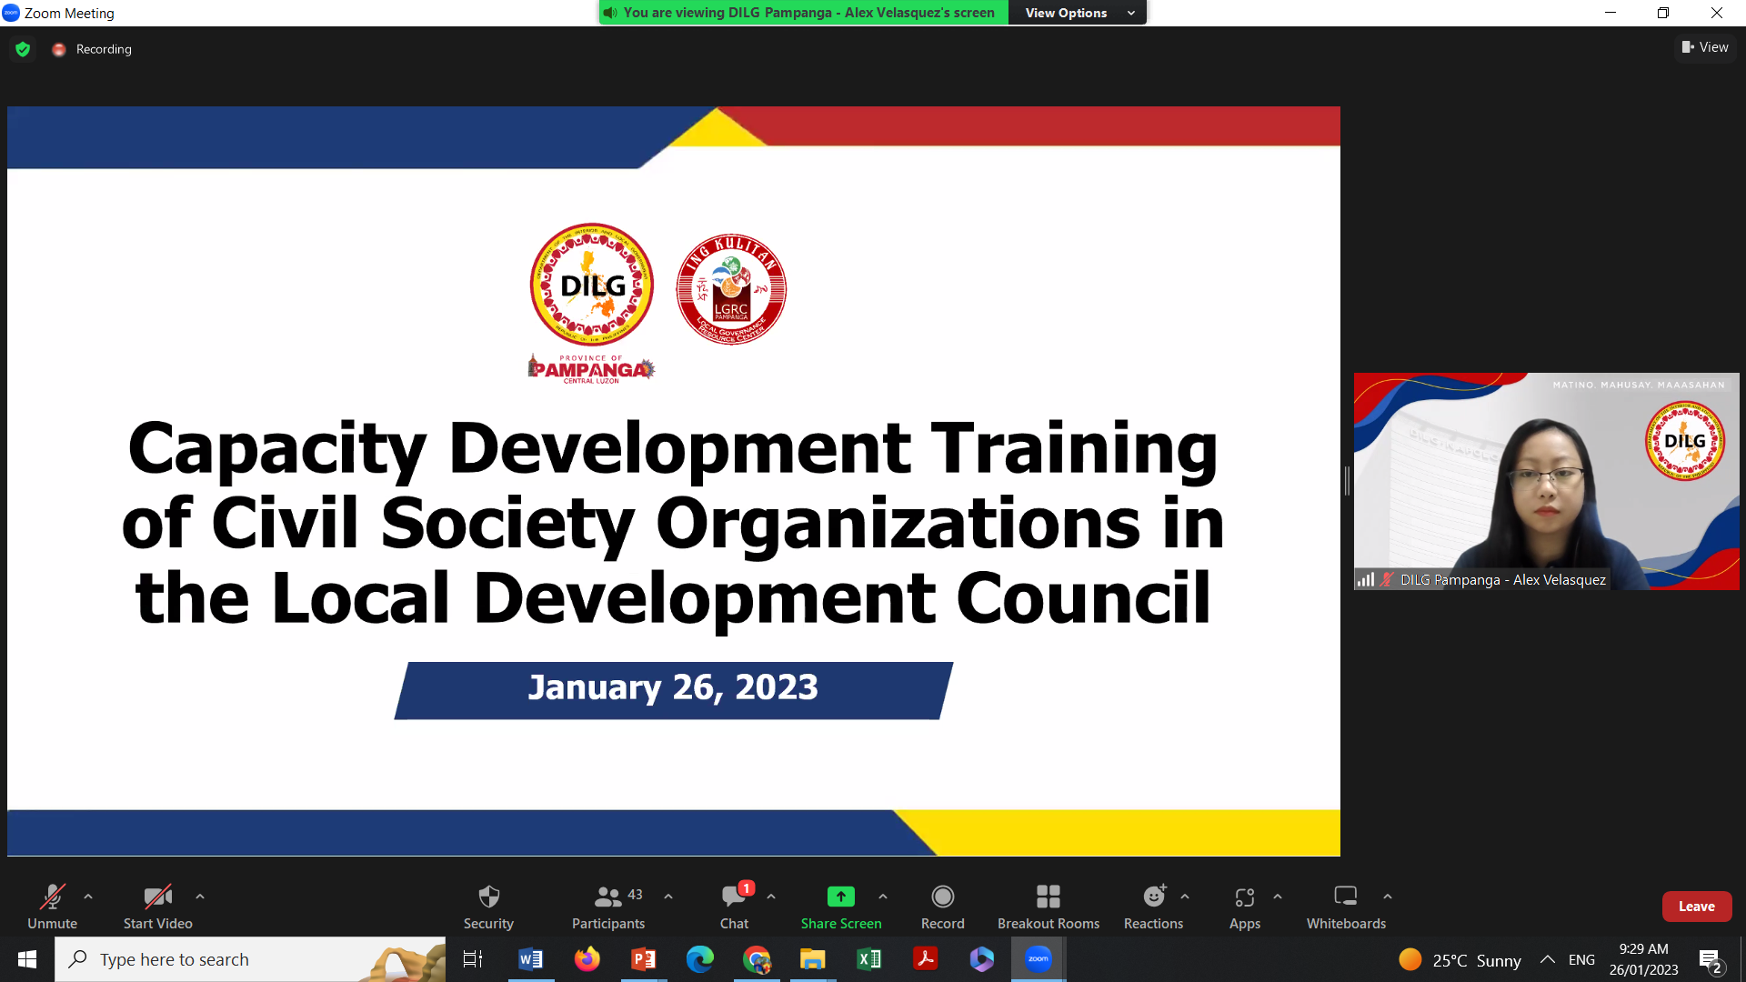
Task: Open the Reactions menu
Action: (x=1154, y=907)
